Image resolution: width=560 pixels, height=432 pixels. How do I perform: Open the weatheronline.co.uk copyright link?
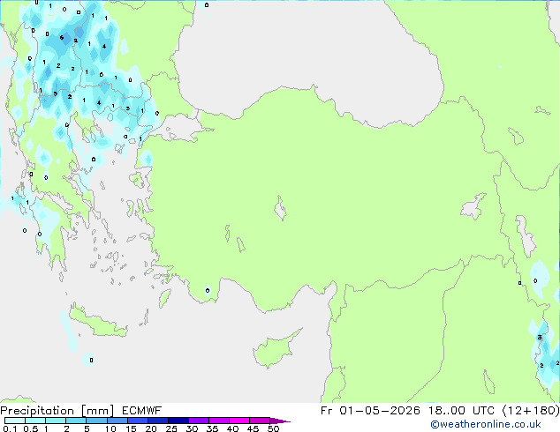click(486, 424)
